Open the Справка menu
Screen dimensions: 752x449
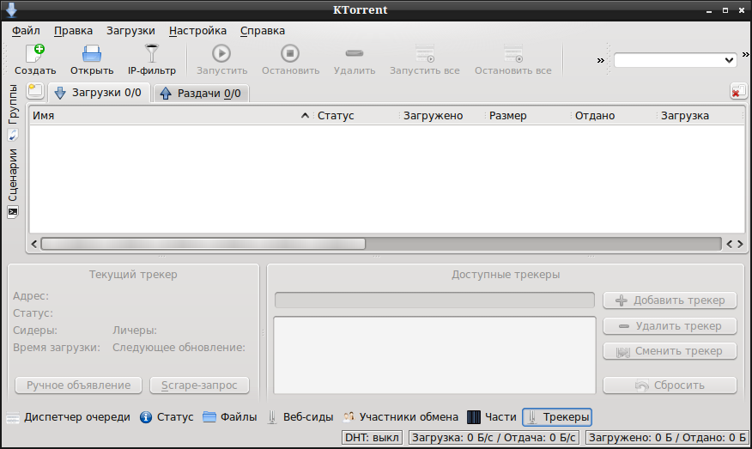pos(263,31)
